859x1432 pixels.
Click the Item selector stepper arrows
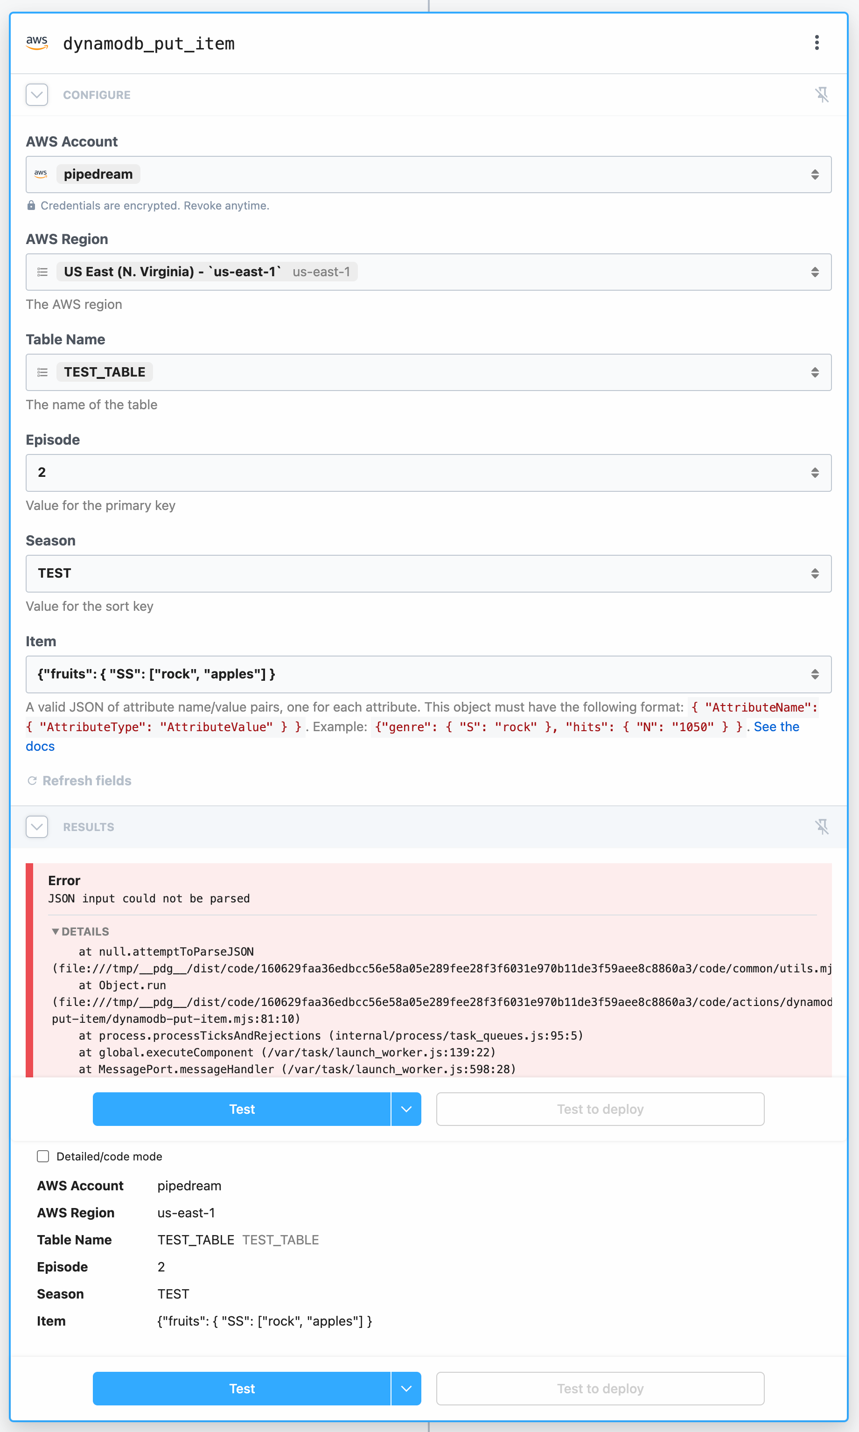coord(814,674)
